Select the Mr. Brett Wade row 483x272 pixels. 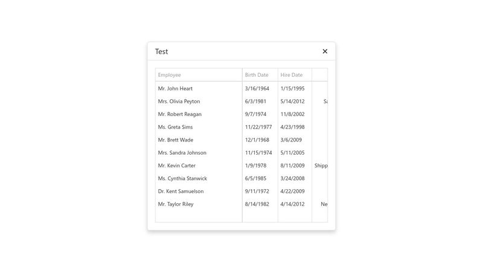[241, 140]
